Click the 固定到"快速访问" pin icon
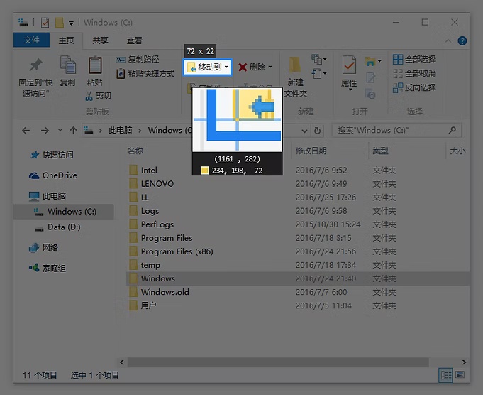Screen dimensions: 483x395 (x=35, y=65)
